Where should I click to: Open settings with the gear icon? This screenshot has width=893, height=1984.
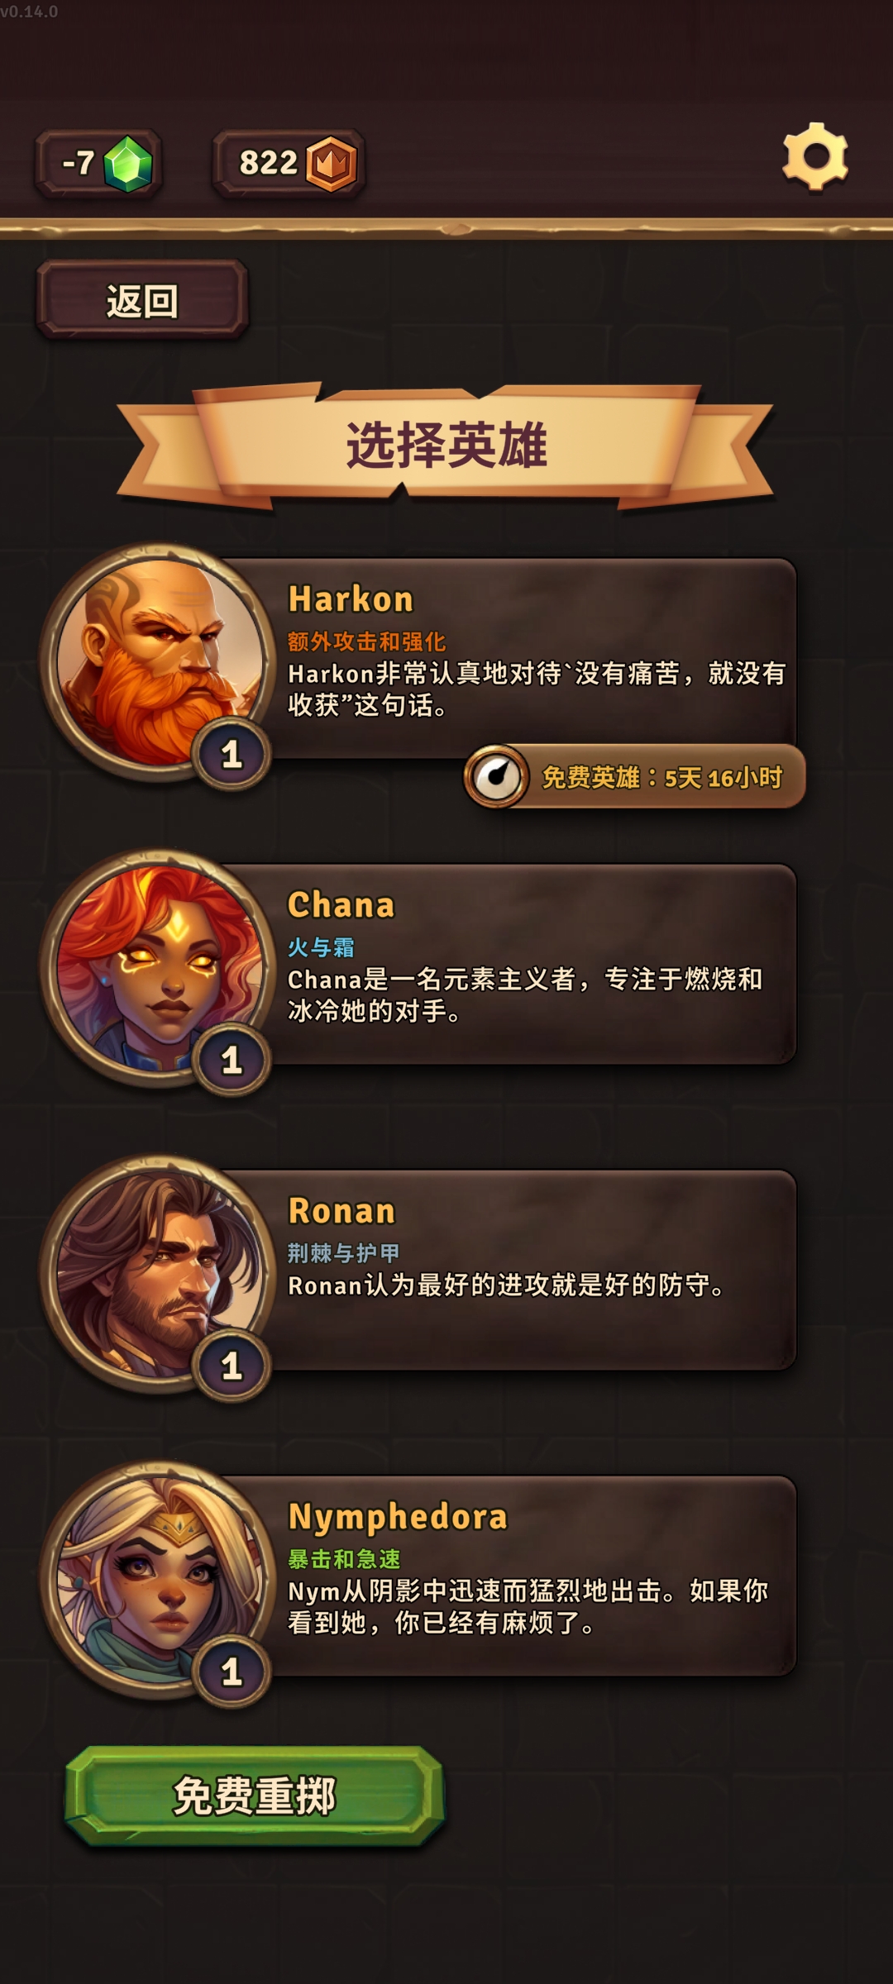(x=815, y=157)
